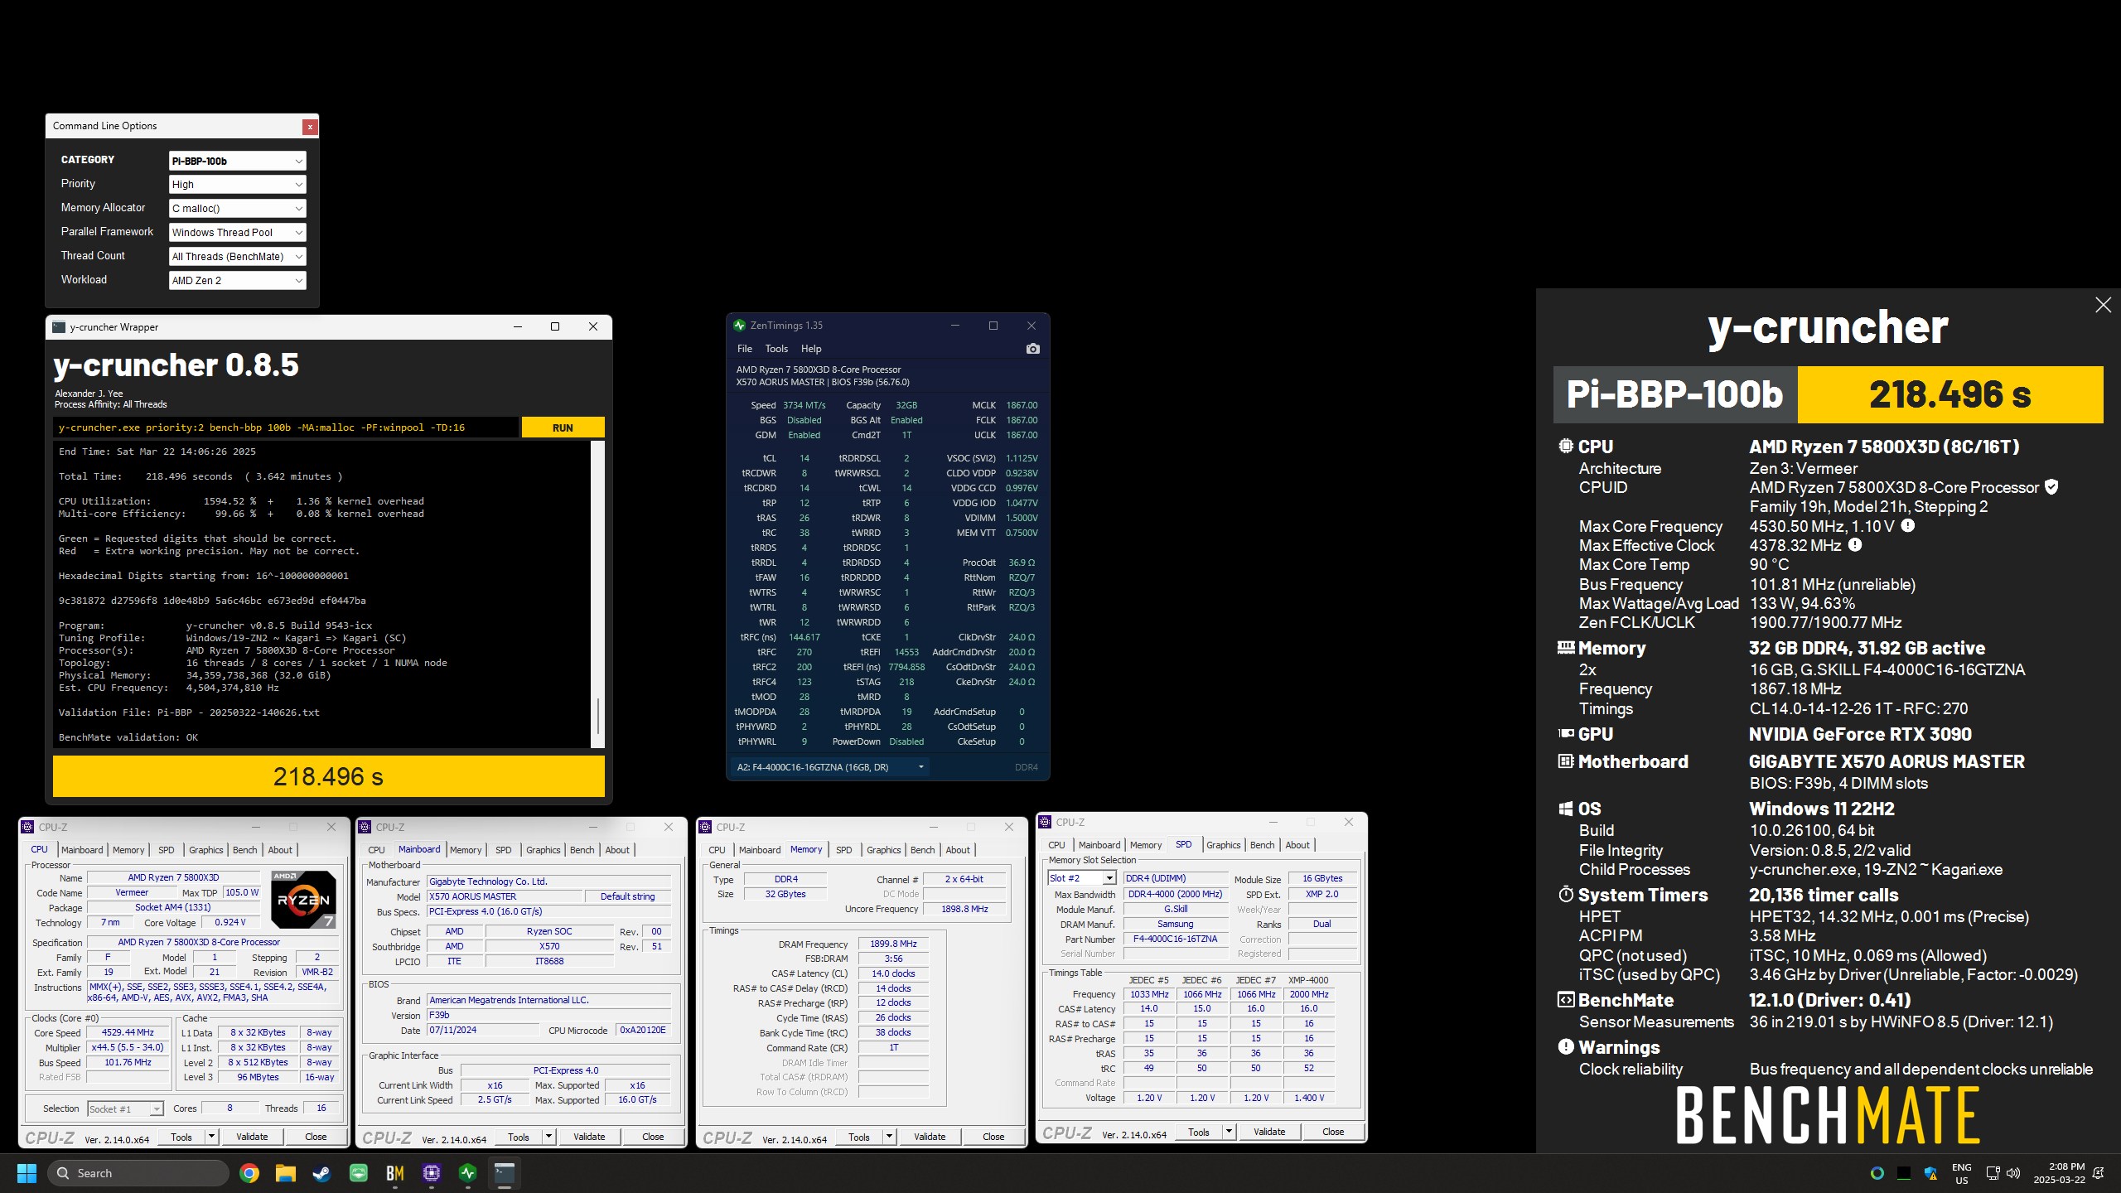
Task: Open the File menu in ZenTimings
Action: [x=745, y=349]
